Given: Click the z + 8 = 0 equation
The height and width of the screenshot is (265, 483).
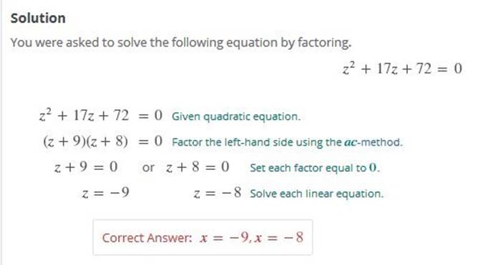Looking at the screenshot, I should tap(197, 167).
